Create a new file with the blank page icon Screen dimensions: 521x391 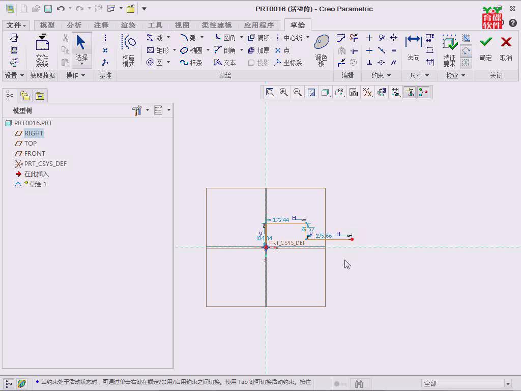(24, 9)
